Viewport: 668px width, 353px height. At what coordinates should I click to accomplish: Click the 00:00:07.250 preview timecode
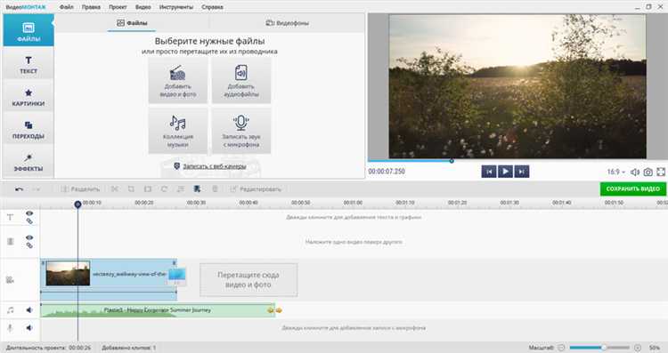tap(387, 172)
